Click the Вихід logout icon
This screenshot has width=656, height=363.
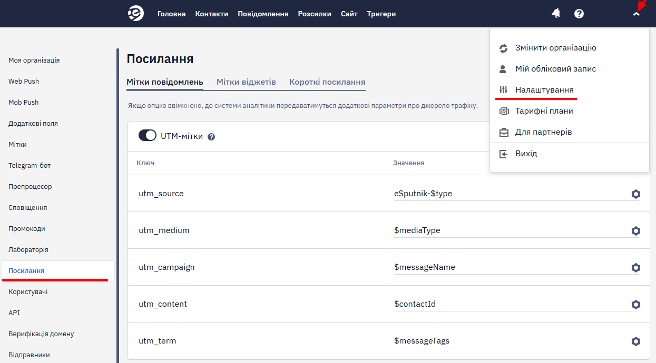(x=503, y=154)
